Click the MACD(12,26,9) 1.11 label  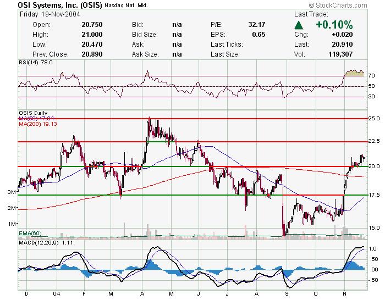46,243
